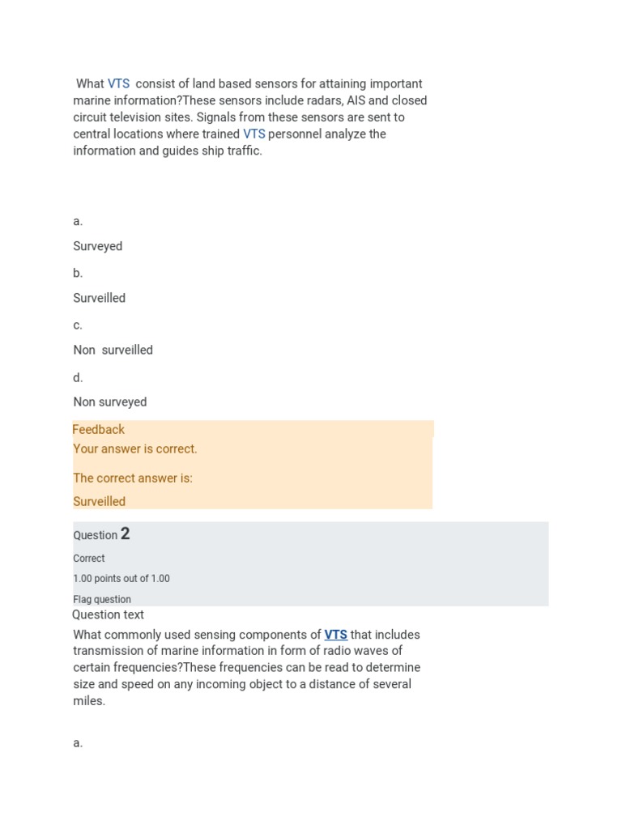This screenshot has height=829, width=622.
Task: Select answer option 'Surveyed'
Action: (98, 246)
